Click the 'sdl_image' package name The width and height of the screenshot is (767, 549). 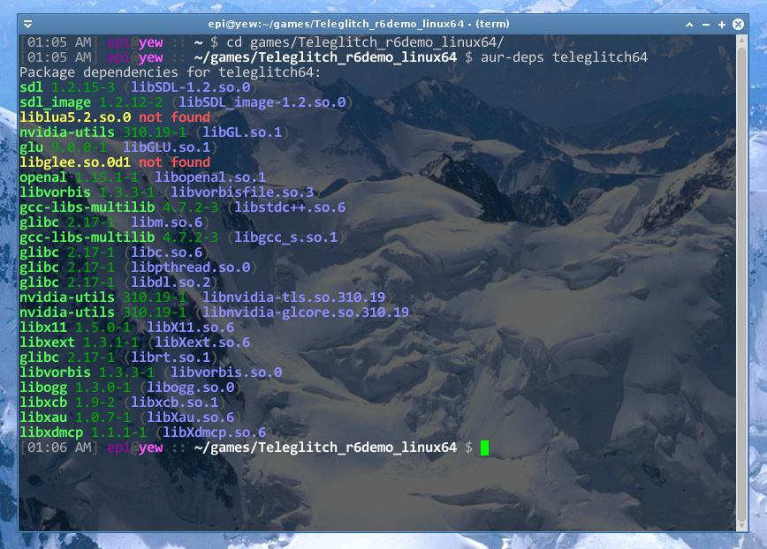tap(56, 102)
